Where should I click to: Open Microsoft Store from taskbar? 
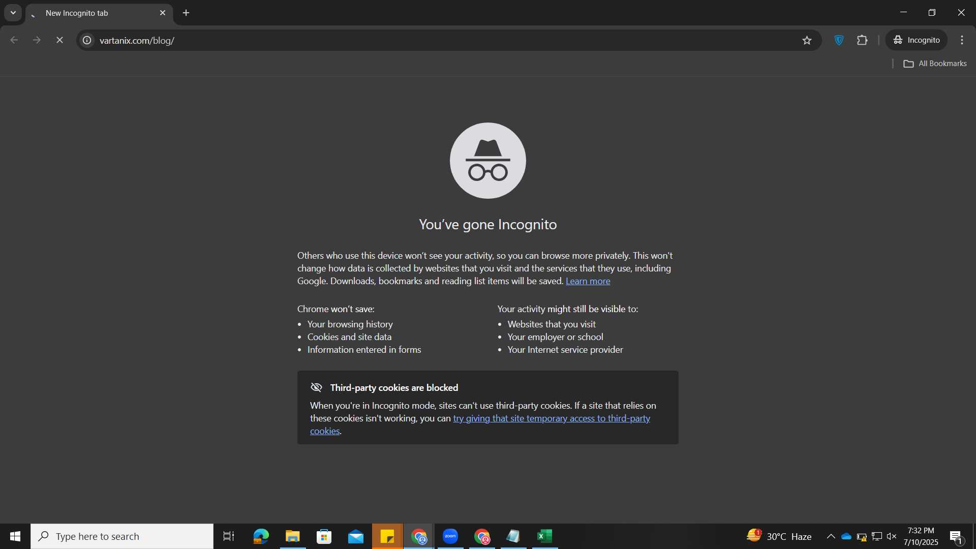(324, 536)
